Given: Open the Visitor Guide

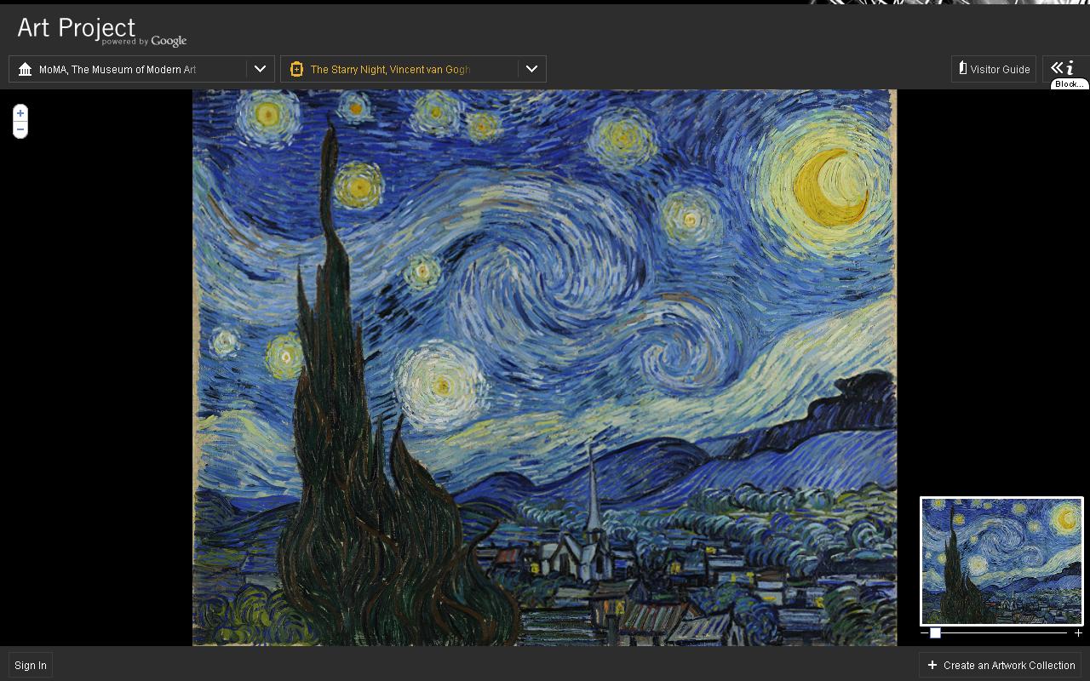Looking at the screenshot, I should click(993, 69).
